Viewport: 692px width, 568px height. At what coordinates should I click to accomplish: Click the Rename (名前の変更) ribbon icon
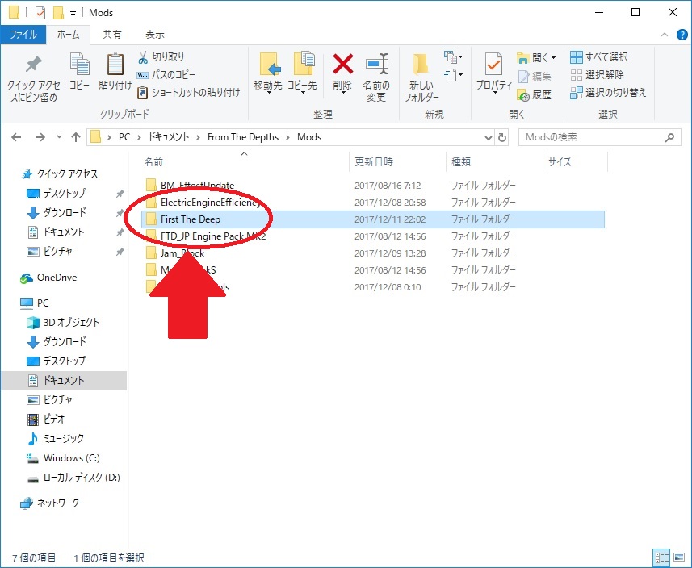(375, 65)
